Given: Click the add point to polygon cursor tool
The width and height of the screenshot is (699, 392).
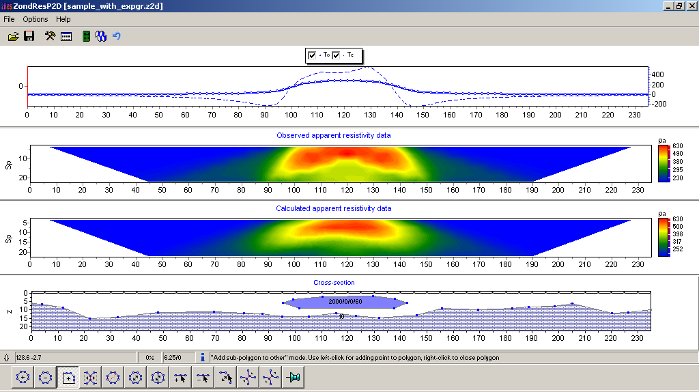Looking at the screenshot, I should pyautogui.click(x=181, y=377).
